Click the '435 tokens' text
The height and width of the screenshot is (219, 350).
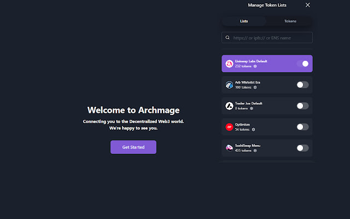[243, 151]
